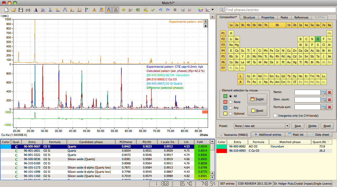Click the green checkmark toolbar icon
337x187 pixels.
point(153,10)
